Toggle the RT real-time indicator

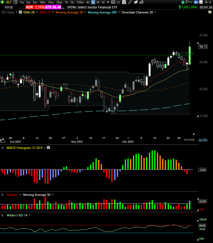coord(191,2)
